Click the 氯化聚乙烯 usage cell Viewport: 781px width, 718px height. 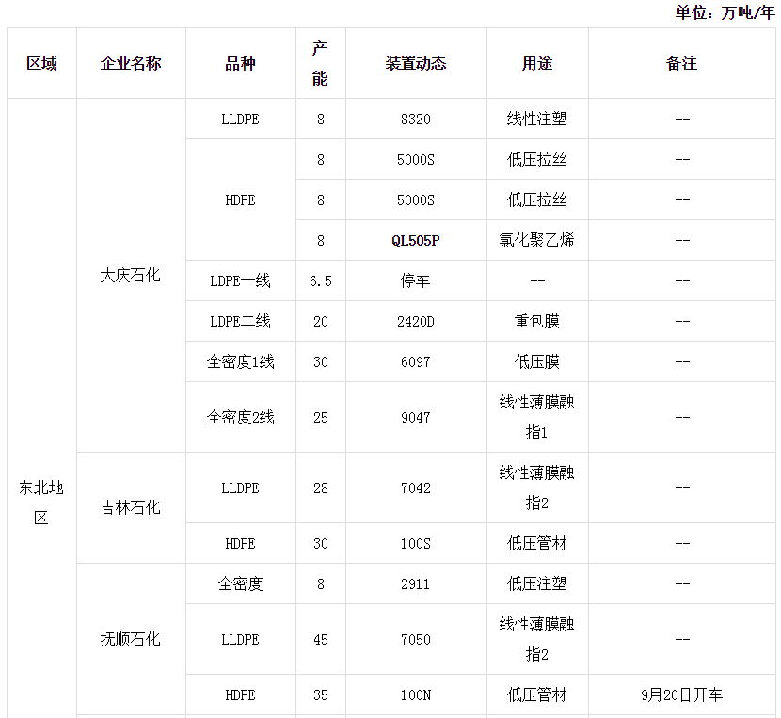[537, 240]
